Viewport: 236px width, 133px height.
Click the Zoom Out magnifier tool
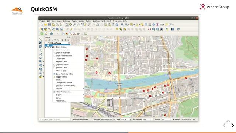(x=78, y=25)
